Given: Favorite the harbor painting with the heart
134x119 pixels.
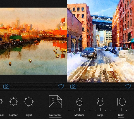Looking at the screenshot, I should (61, 86).
